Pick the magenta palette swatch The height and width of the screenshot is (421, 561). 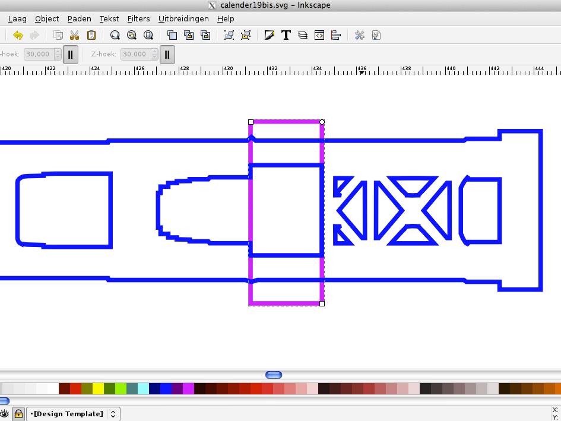[188, 389]
